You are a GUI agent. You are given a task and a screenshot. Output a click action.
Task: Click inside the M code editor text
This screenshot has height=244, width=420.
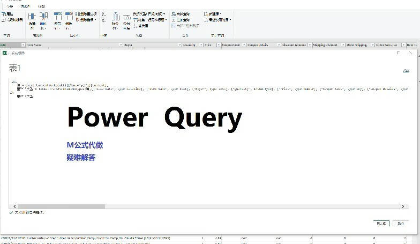pos(209,88)
